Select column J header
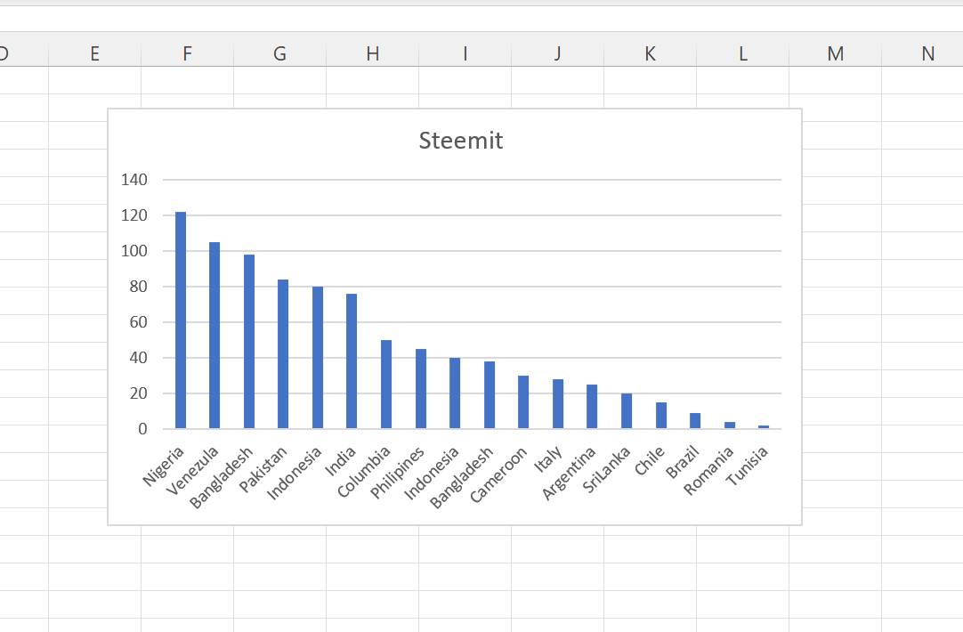Screen dimensions: 963x632 point(558,54)
